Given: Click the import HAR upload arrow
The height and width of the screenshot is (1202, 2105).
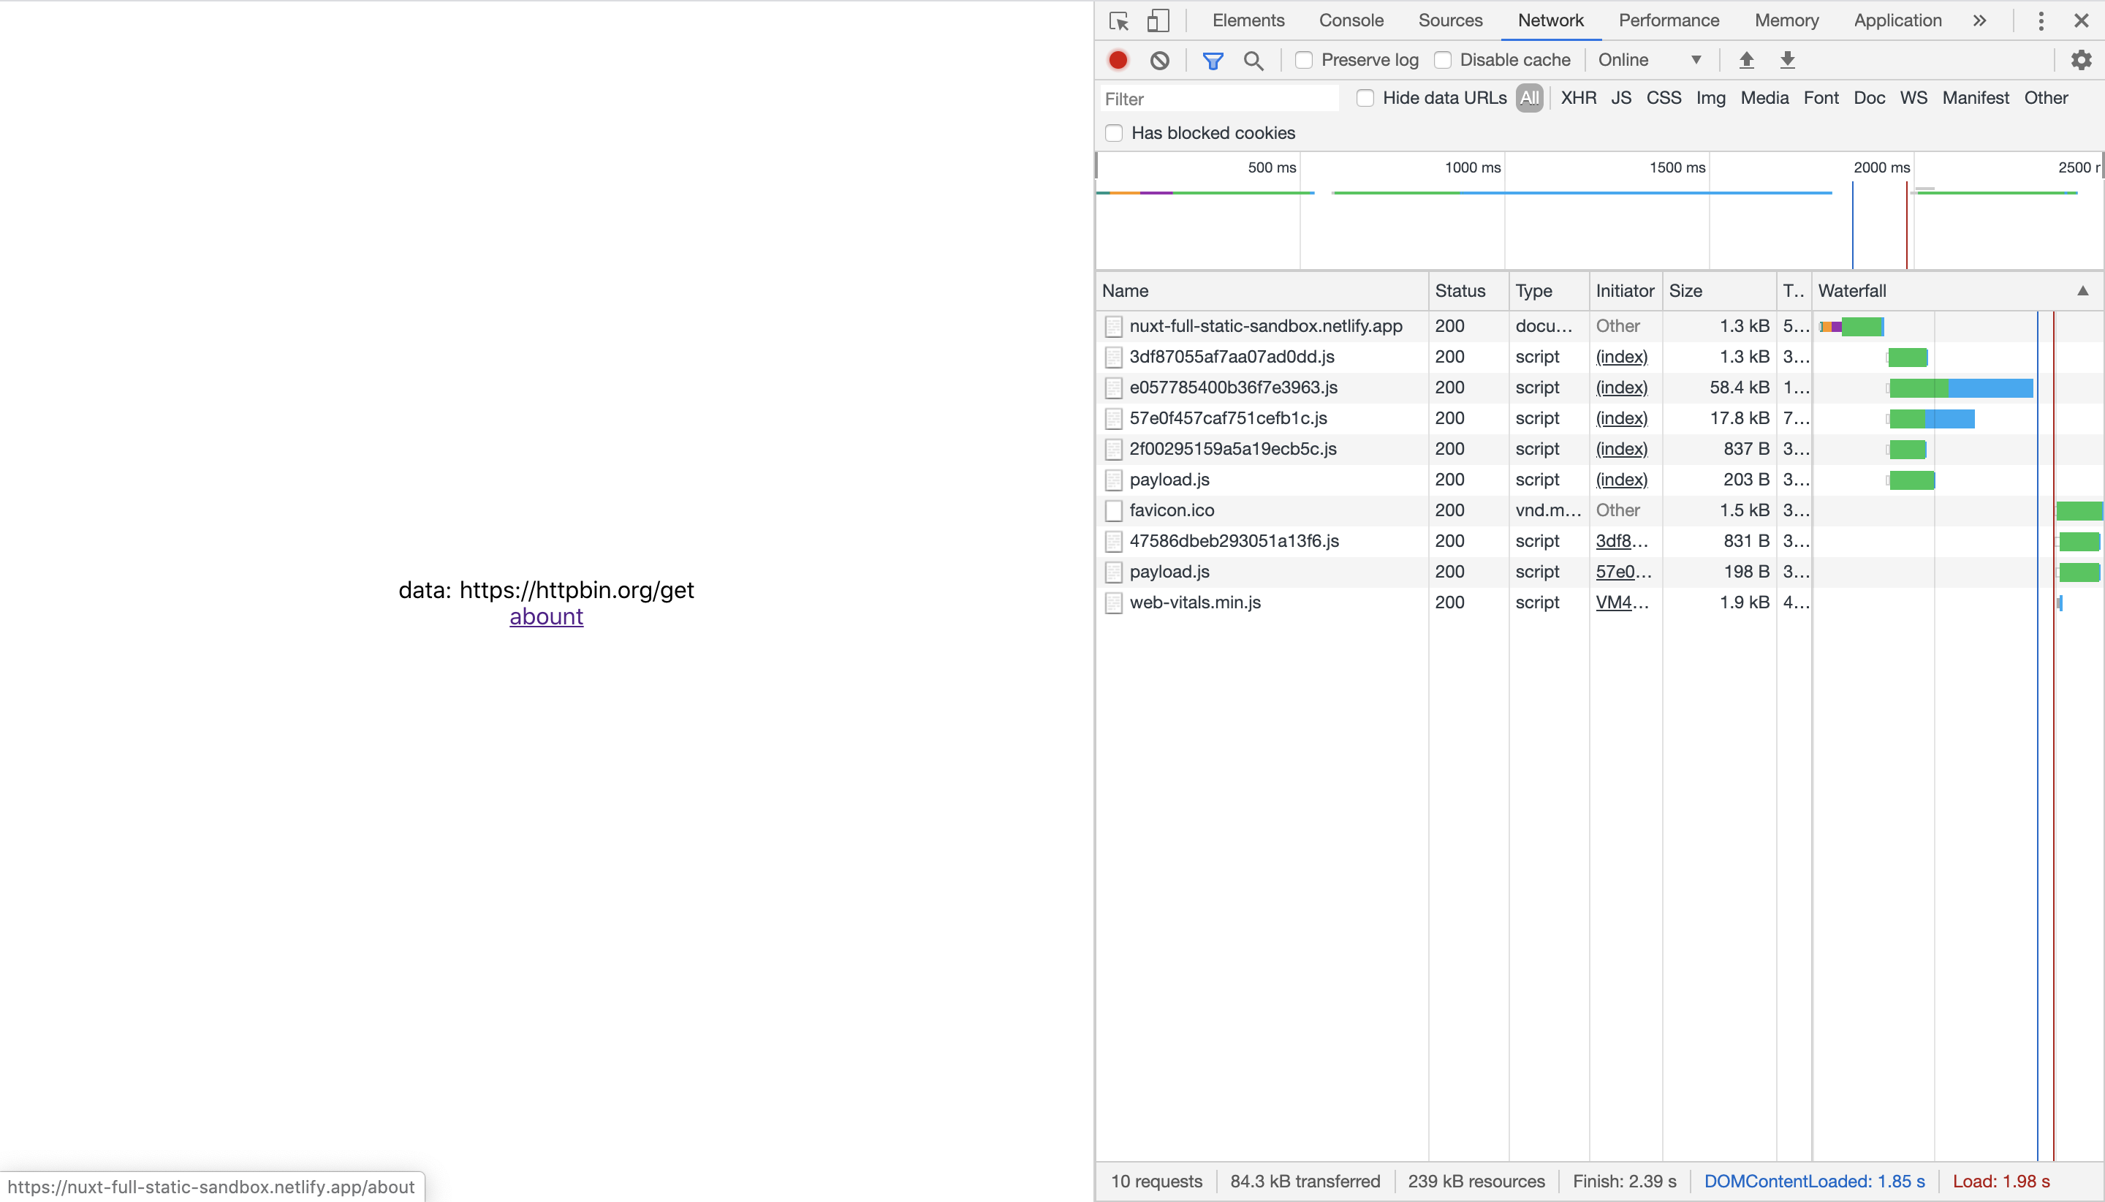Looking at the screenshot, I should [1746, 60].
